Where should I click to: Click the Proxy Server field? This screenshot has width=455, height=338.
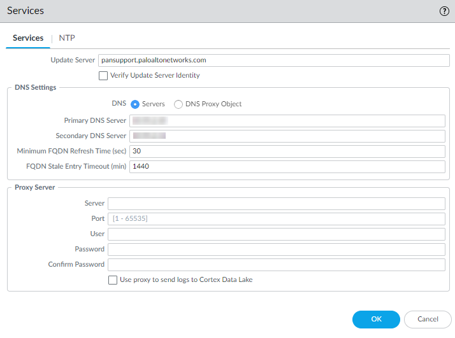click(x=276, y=204)
